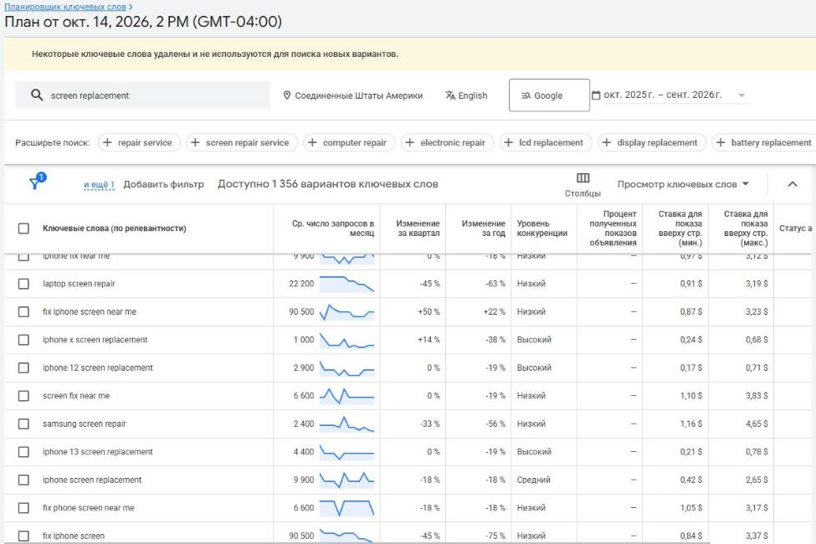
Task: Change the English language setting
Action: 466,95
